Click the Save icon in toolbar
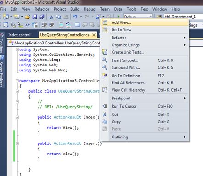The image size is (203, 176). 35,16
